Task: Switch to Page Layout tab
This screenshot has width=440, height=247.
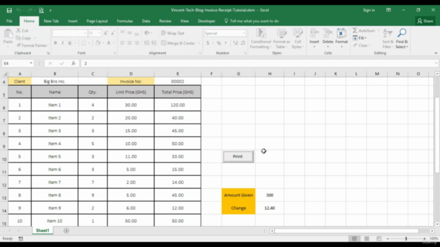Action: [x=97, y=21]
